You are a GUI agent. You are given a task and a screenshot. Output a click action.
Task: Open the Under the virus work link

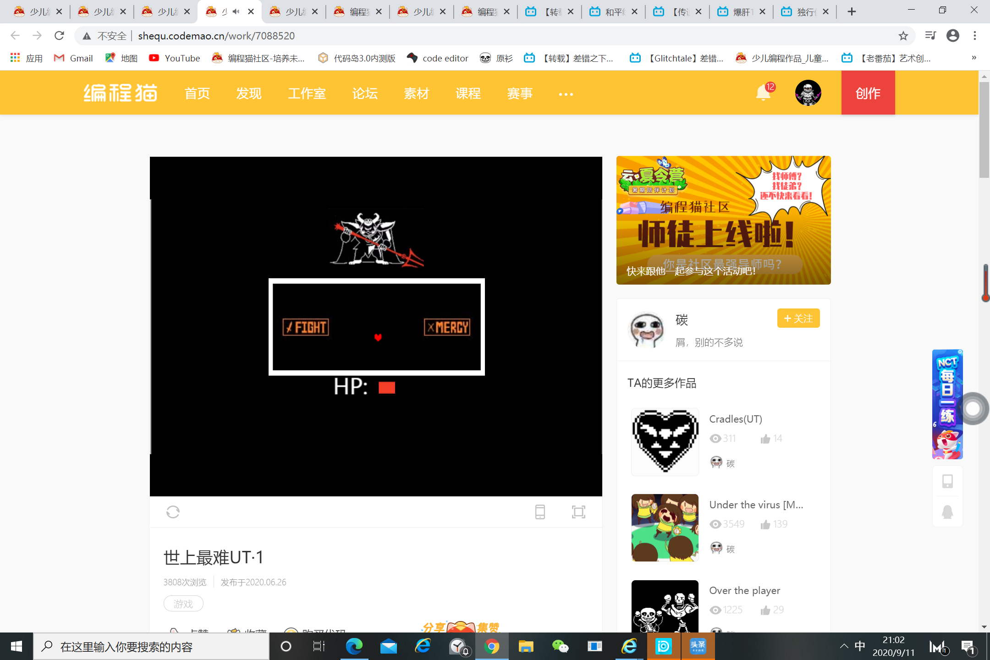[x=756, y=505]
